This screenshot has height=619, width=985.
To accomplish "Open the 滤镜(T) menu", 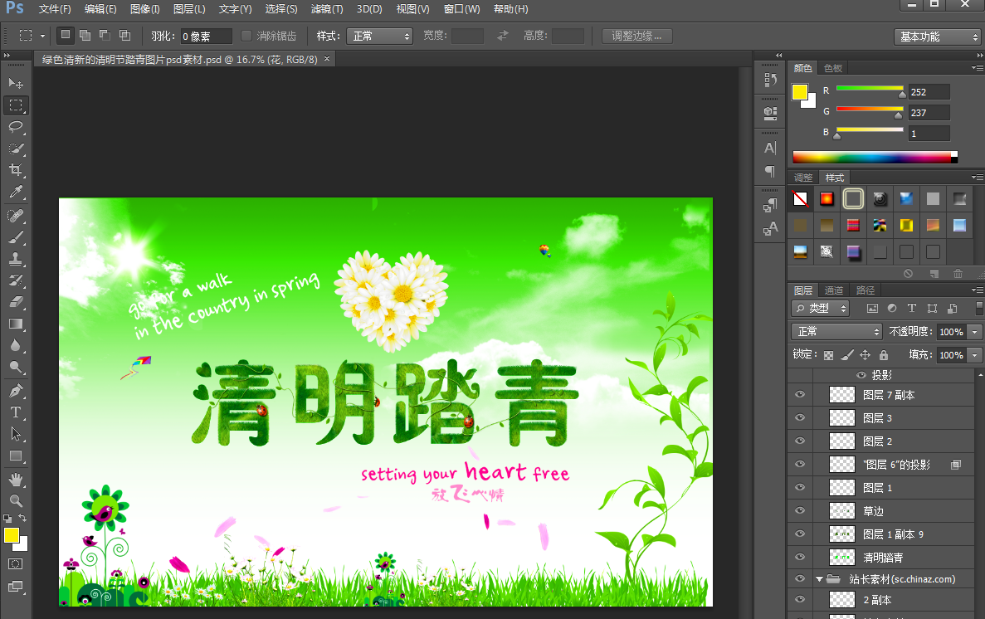I will click(326, 9).
